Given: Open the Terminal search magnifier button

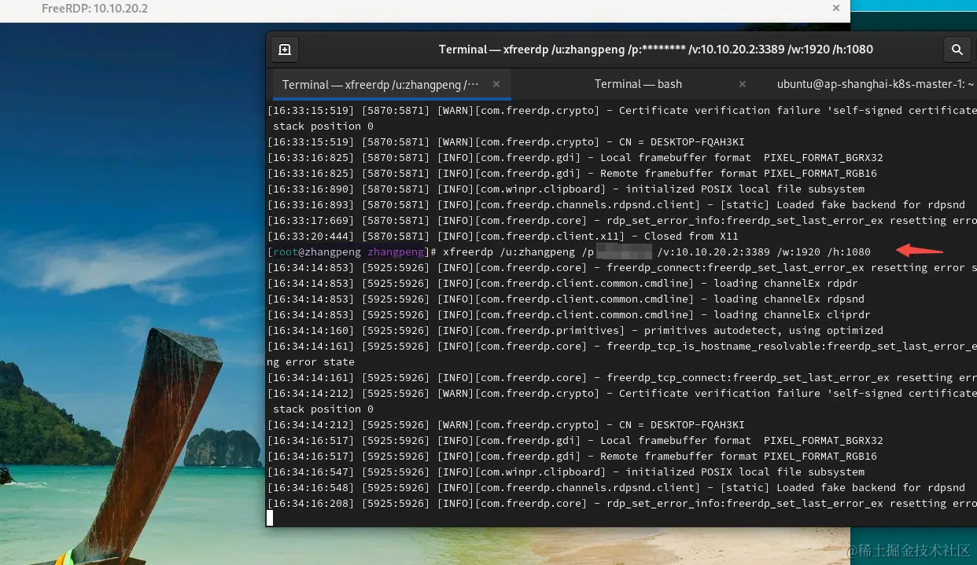Looking at the screenshot, I should pos(957,50).
